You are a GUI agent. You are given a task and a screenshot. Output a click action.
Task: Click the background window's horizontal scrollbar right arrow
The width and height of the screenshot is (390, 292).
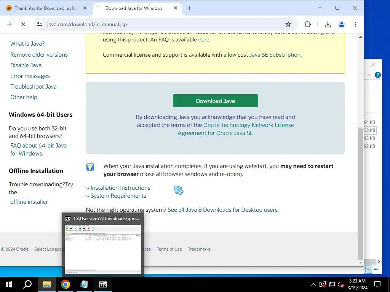pyautogui.click(x=379, y=262)
